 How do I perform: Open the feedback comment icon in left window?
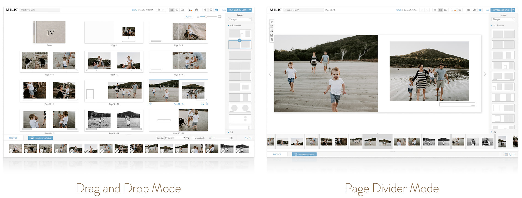[x=211, y=10]
